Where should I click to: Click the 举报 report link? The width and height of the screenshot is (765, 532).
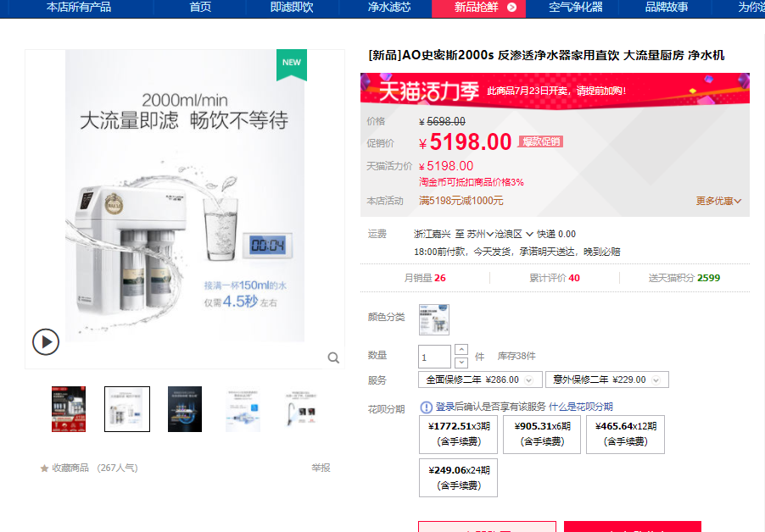click(x=318, y=467)
